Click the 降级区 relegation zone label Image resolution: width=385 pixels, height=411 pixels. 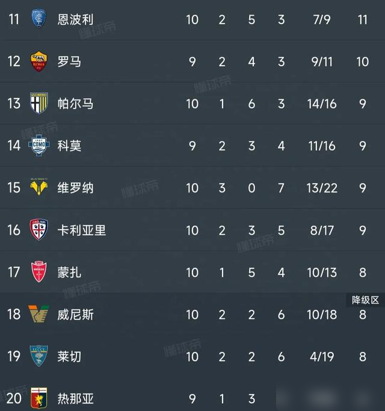(365, 300)
